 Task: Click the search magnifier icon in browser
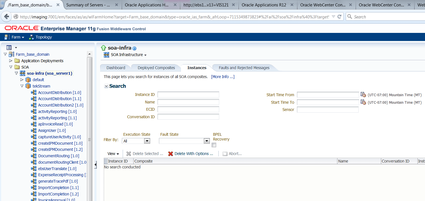[349, 17]
